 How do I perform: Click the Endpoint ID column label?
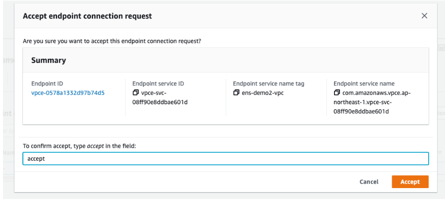(x=47, y=84)
